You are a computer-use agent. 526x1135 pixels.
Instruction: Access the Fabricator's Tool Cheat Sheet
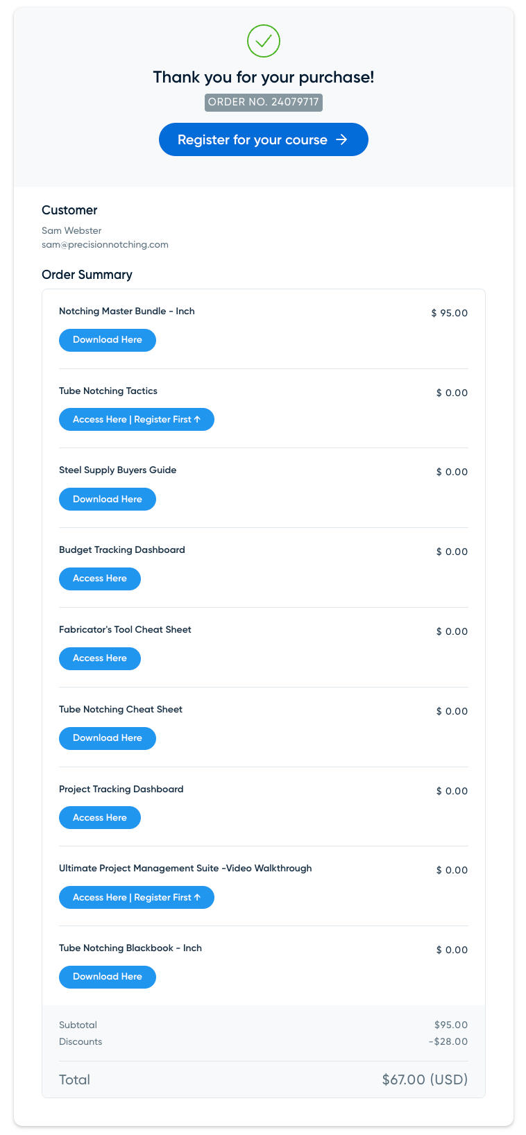click(x=100, y=658)
